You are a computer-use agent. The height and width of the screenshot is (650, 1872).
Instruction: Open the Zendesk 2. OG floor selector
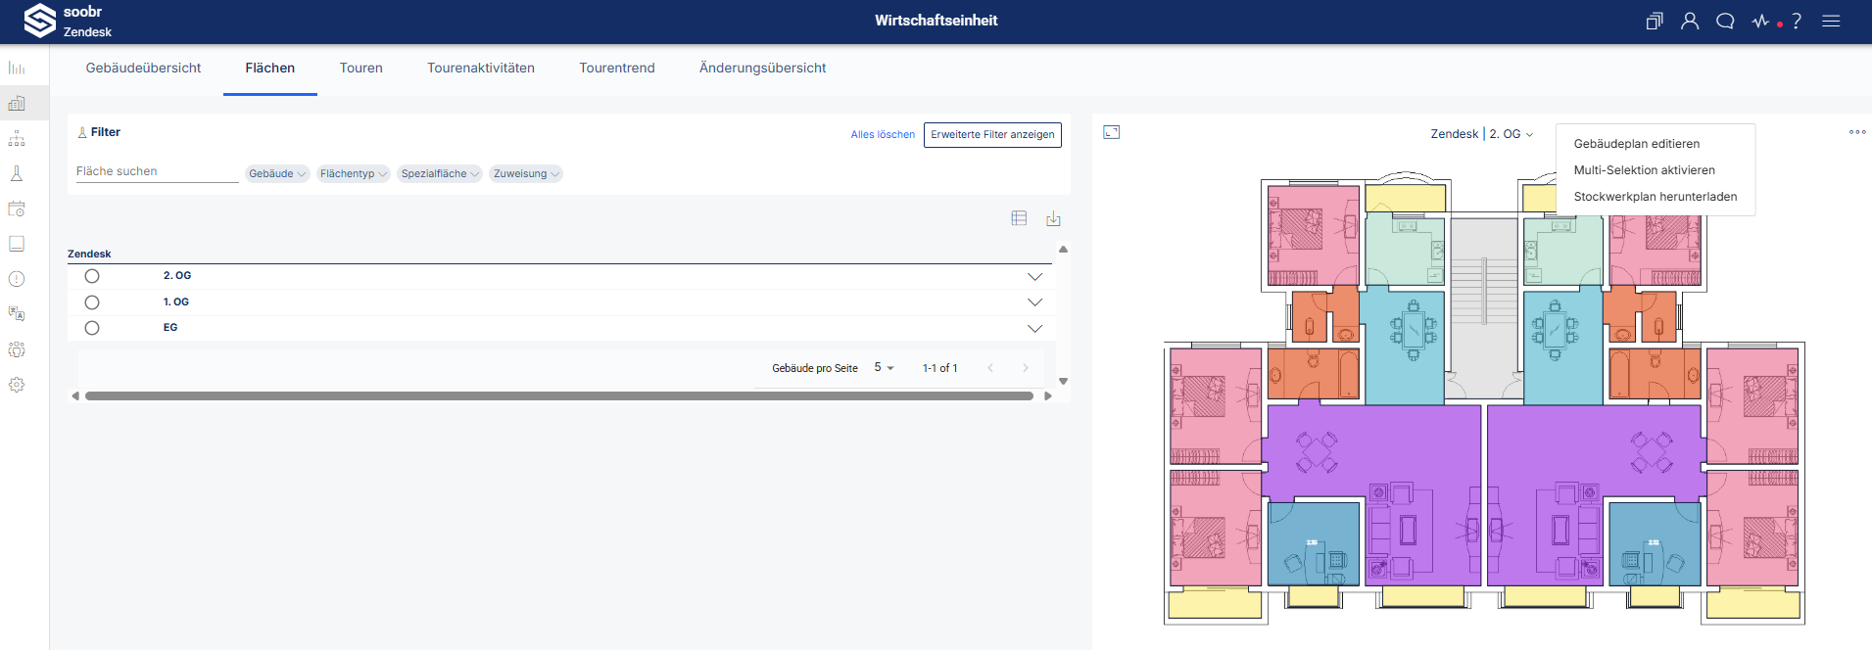tap(1482, 134)
